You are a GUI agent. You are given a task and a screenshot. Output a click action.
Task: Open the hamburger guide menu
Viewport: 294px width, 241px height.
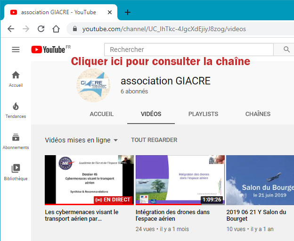pyautogui.click(x=16, y=50)
